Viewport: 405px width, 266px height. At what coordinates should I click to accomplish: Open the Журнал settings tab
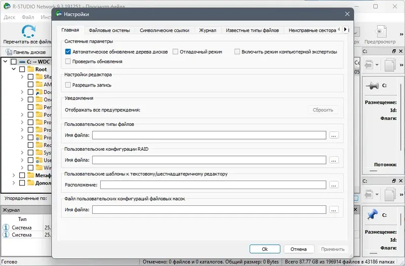pyautogui.click(x=208, y=30)
